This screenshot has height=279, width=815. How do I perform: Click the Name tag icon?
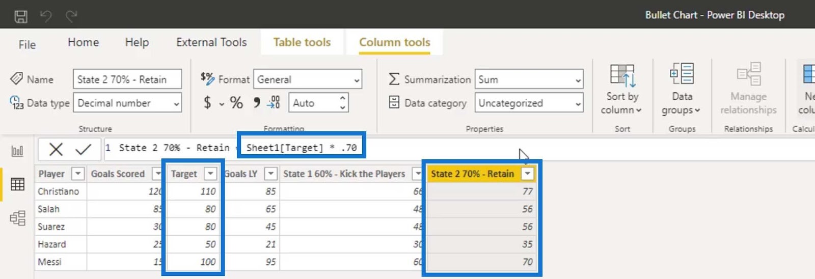click(x=16, y=78)
